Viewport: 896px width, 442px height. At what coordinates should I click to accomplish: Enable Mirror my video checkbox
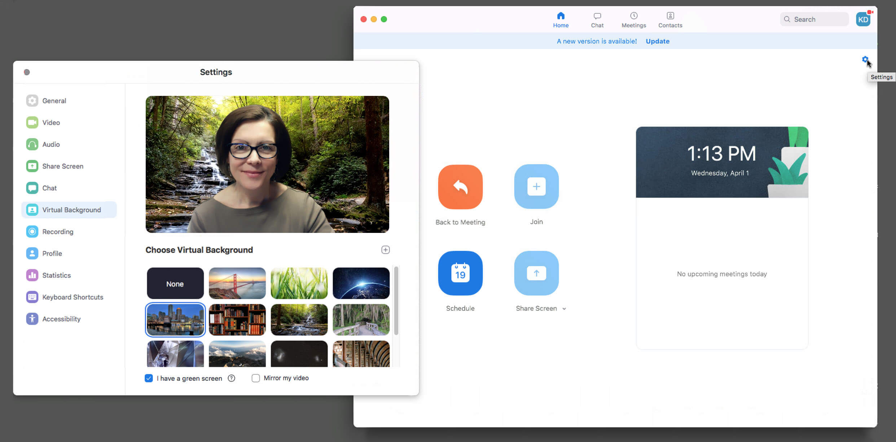[255, 378]
